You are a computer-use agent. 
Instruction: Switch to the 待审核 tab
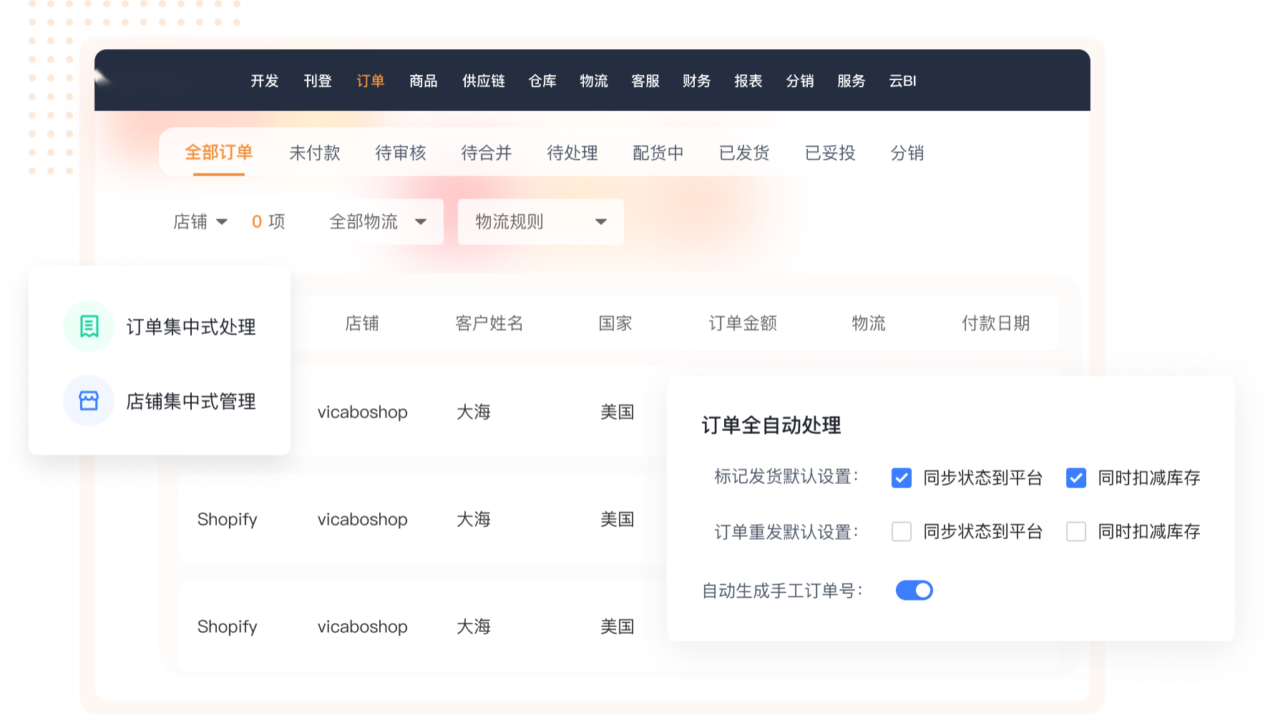(x=400, y=153)
